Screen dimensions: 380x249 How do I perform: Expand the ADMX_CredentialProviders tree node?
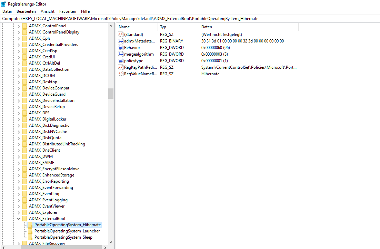(x=19, y=45)
